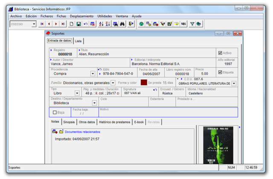Open the Fichas menu
Image resolution: width=273 pixels, height=179 pixels.
point(61,16)
